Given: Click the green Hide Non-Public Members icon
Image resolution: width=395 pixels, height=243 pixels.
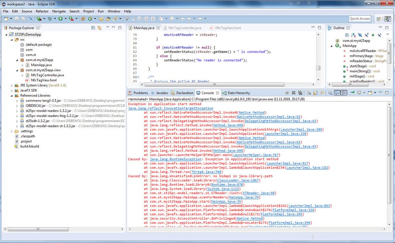Looking at the screenshot, I should pos(373,35).
